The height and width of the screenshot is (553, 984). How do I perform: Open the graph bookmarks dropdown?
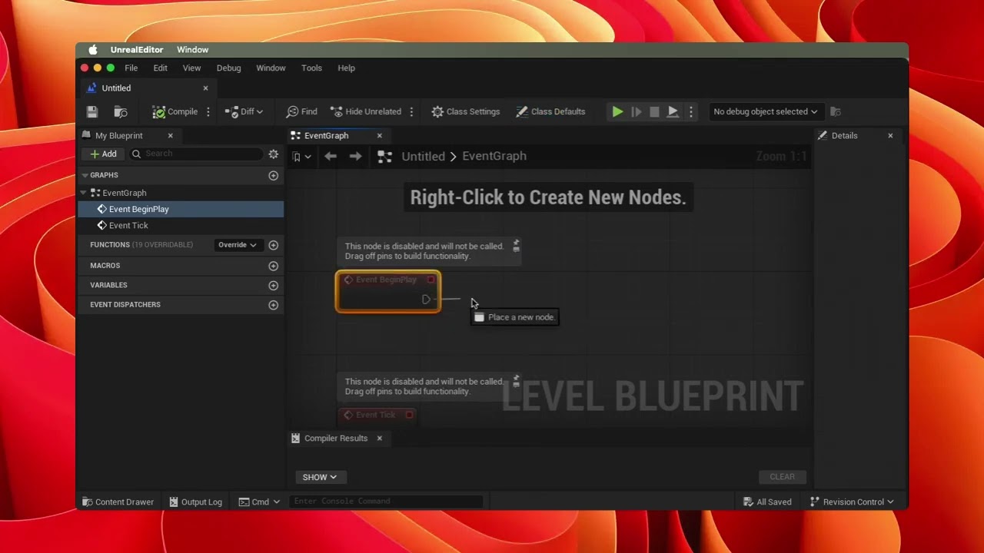click(x=301, y=157)
